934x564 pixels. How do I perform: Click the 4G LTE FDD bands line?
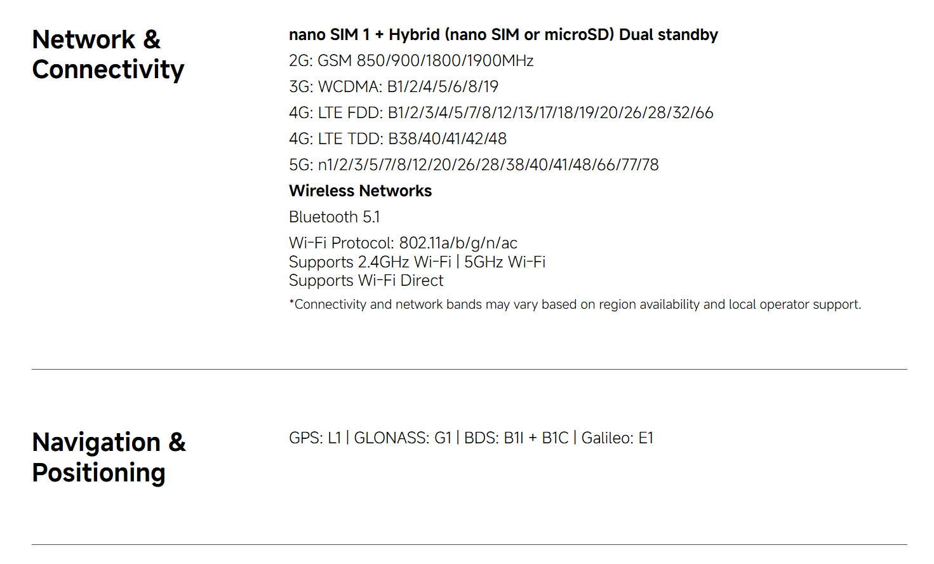tap(500, 113)
